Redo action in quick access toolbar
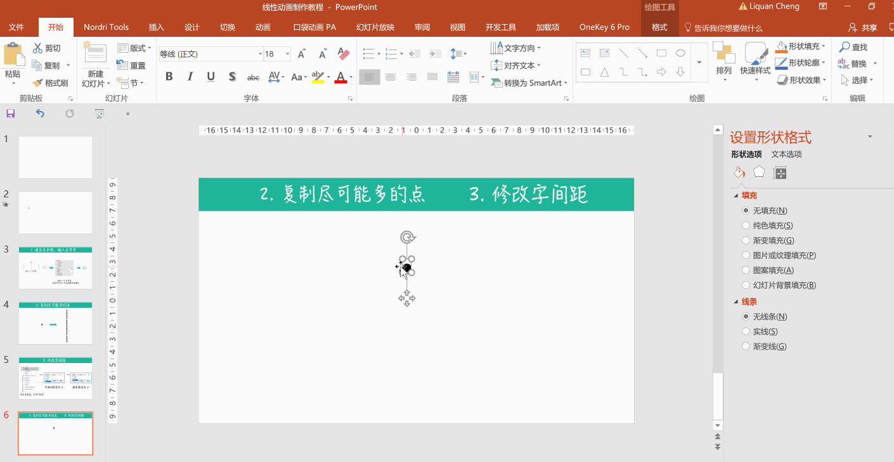The width and height of the screenshot is (894, 462). pos(70,114)
